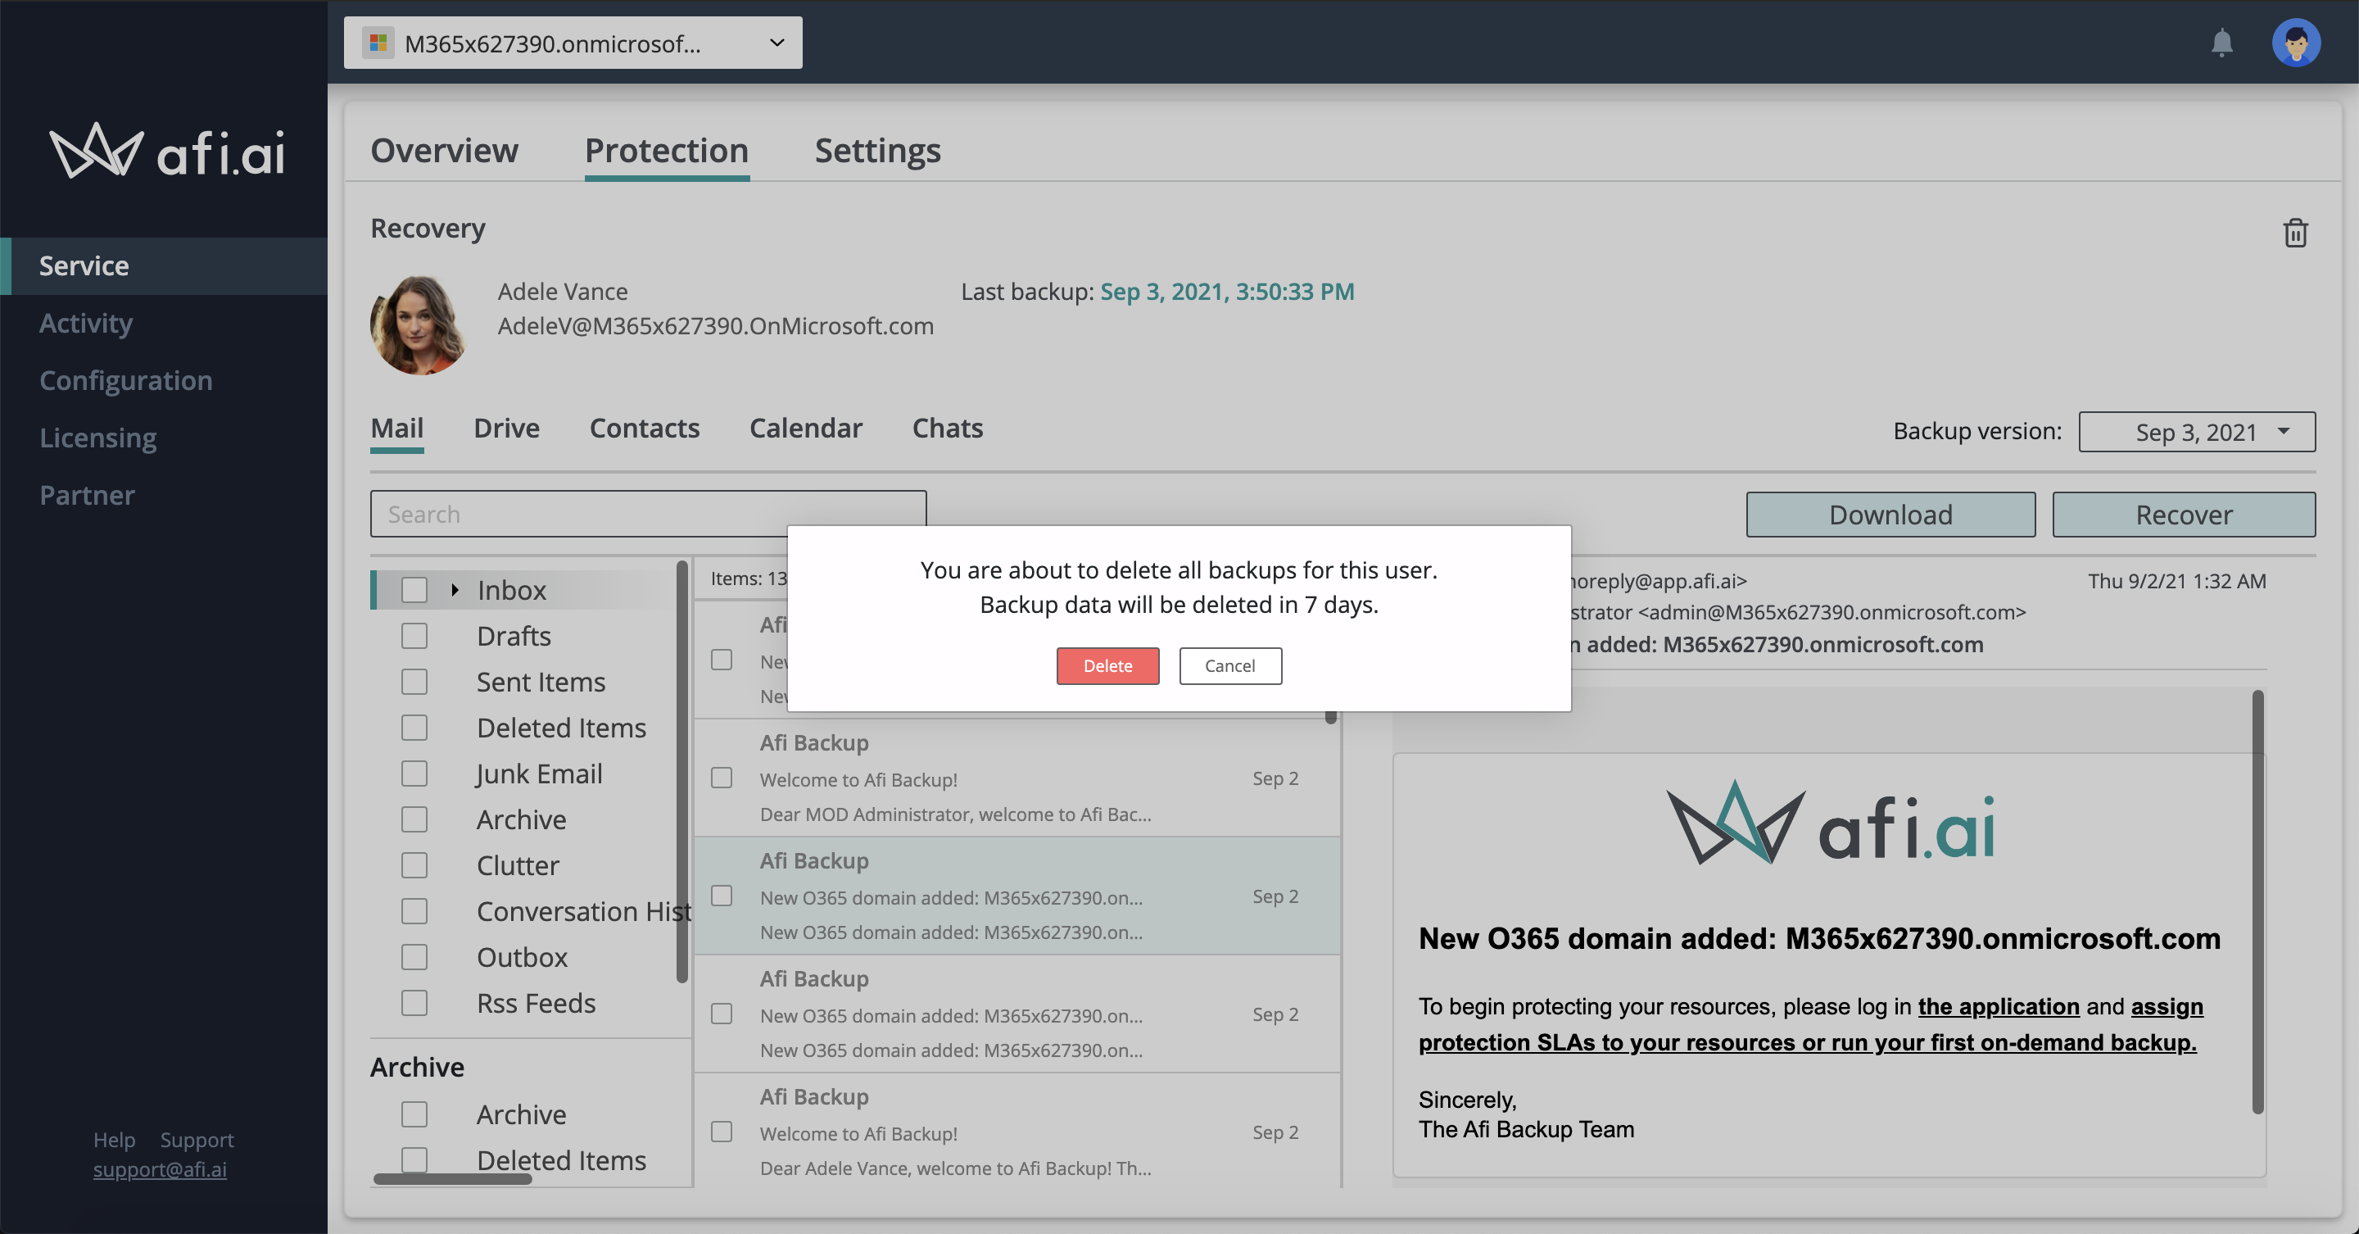Viewport: 2359px width, 1234px height.
Task: Select the Mail tab
Action: pyautogui.click(x=396, y=429)
